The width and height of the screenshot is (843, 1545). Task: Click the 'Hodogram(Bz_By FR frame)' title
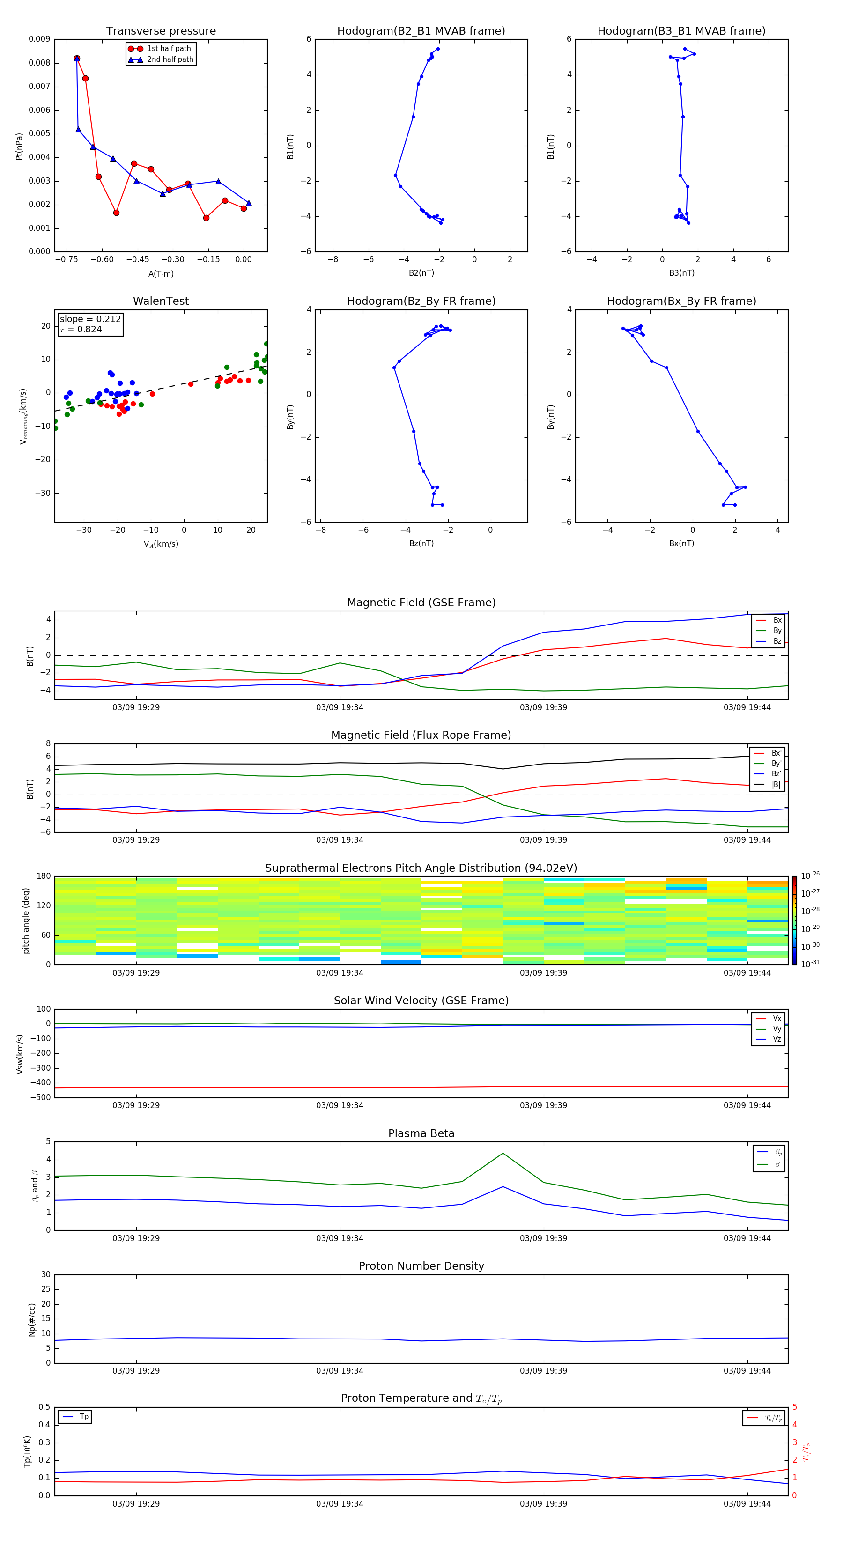421,301
